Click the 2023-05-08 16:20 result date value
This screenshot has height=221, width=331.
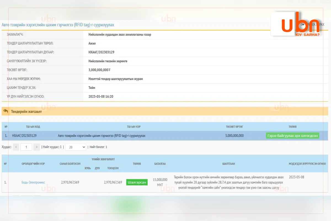101,96
